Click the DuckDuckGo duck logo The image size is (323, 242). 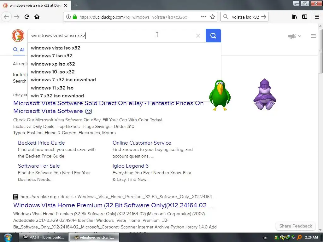pyautogui.click(x=18, y=36)
